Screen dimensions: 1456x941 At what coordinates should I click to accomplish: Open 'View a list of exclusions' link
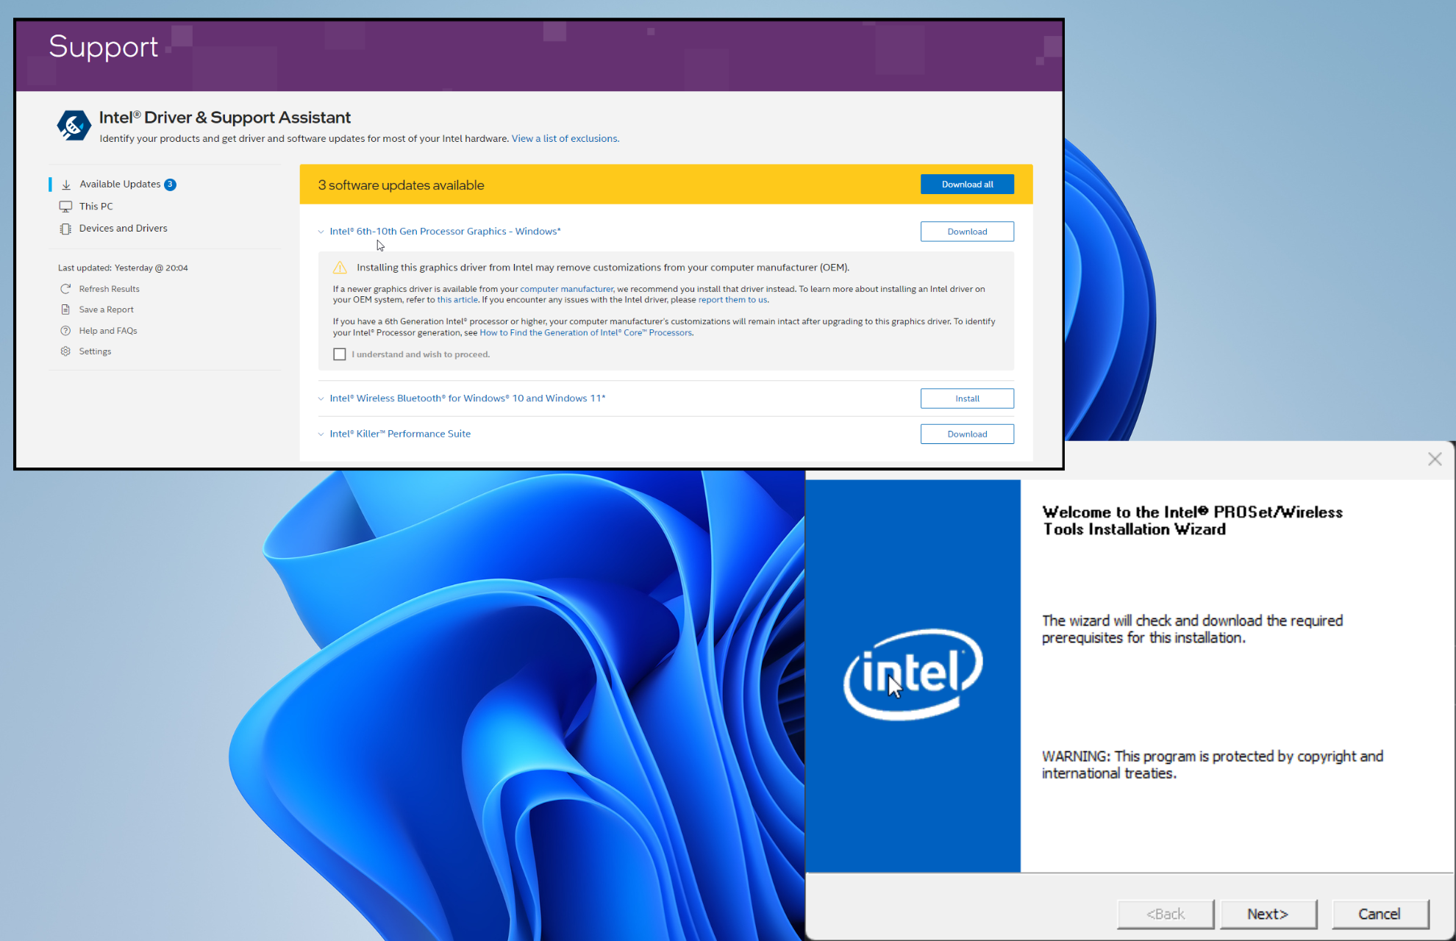(x=565, y=139)
